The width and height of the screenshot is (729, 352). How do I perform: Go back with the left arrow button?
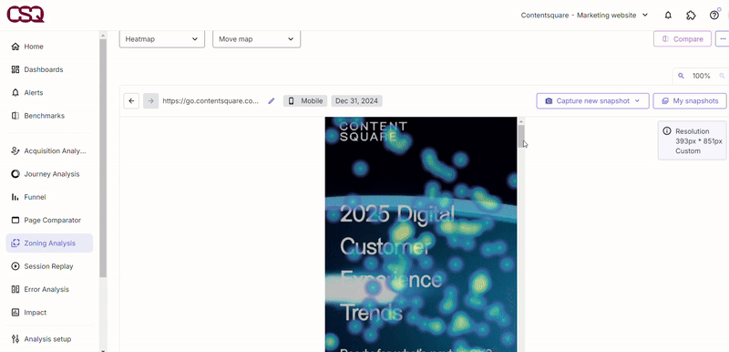131,101
